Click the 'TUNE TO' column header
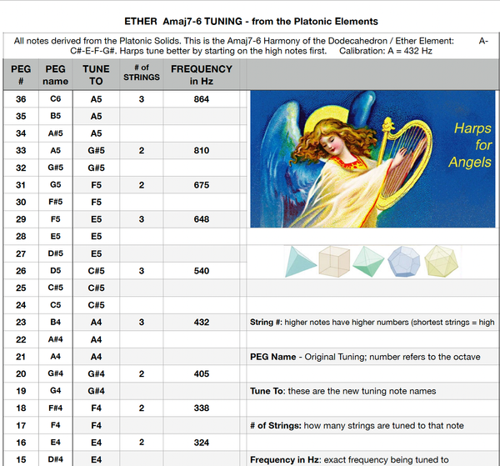Screen dimensions: 500x466 (96, 74)
